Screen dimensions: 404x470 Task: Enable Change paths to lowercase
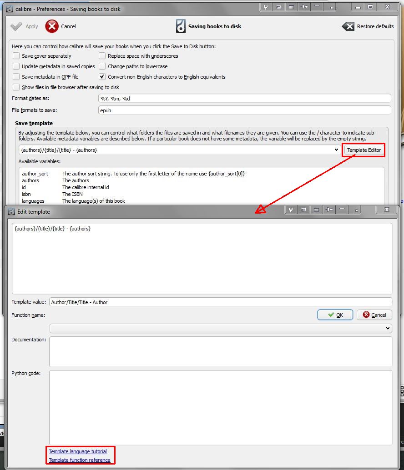(102, 66)
